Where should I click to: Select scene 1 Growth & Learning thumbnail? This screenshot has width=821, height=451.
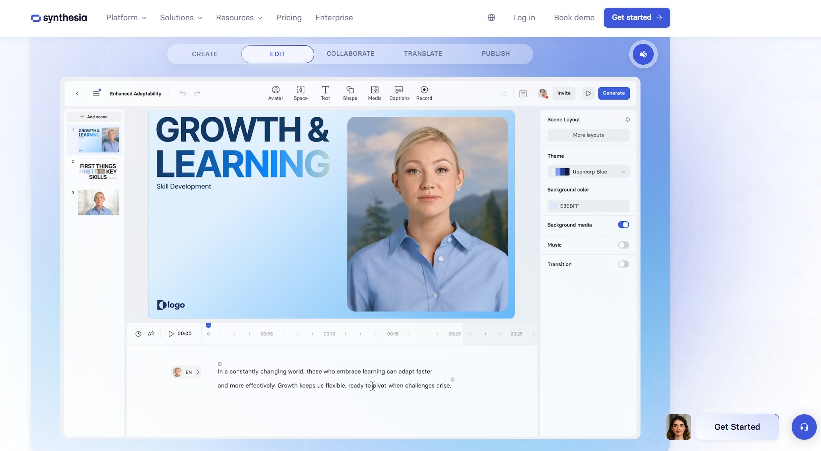pyautogui.click(x=98, y=139)
